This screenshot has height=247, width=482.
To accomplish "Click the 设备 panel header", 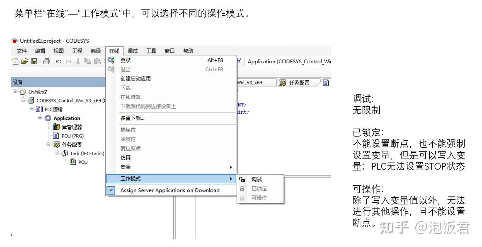I will (58, 82).
